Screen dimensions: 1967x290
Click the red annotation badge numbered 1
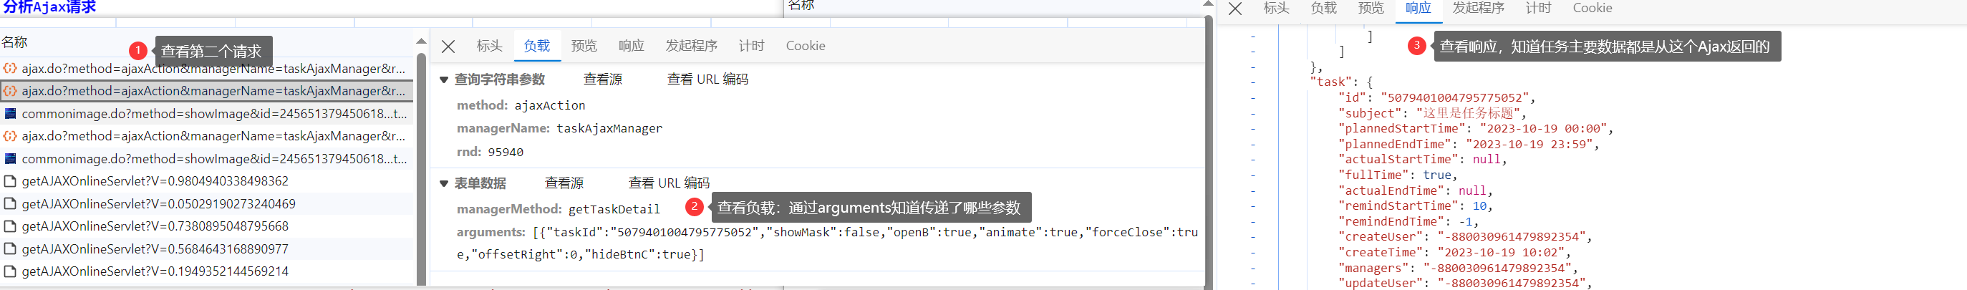pyautogui.click(x=137, y=50)
